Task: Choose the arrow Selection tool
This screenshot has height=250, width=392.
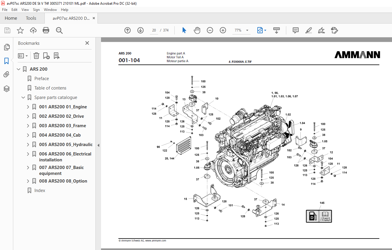Action: pos(184,30)
